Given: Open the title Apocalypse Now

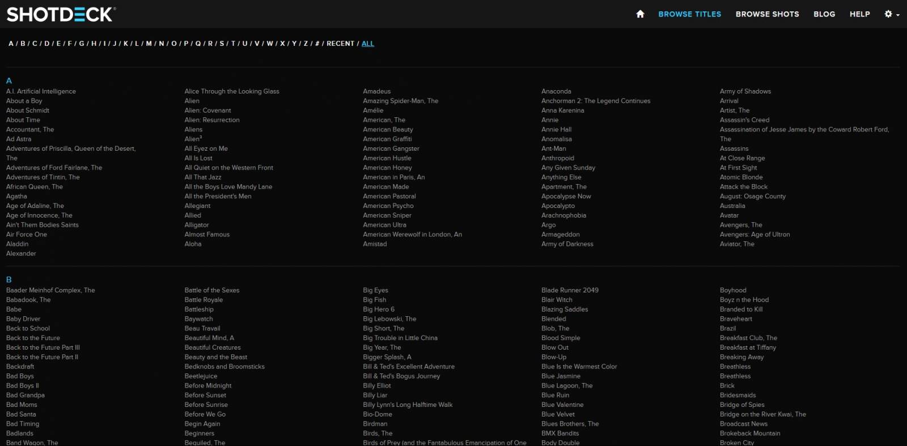Looking at the screenshot, I should 566,196.
